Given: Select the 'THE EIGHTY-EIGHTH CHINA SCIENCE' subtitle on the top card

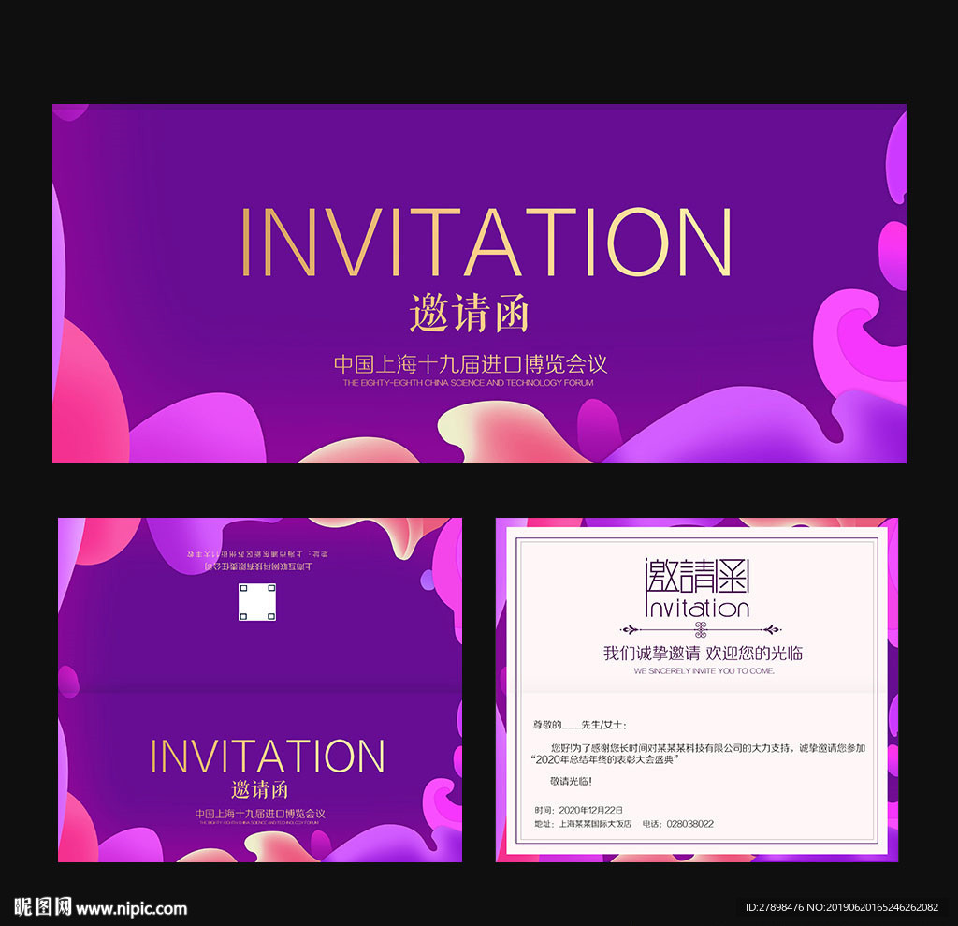Looking at the screenshot, I should click(468, 383).
